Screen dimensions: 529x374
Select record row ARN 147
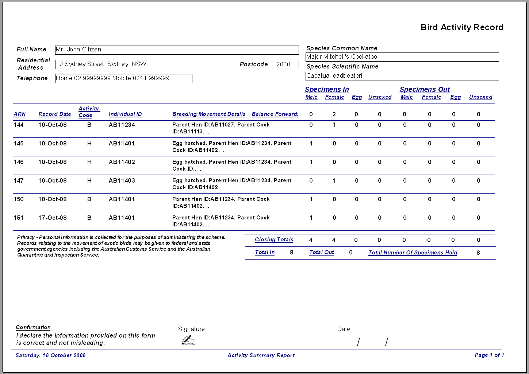[x=254, y=184]
